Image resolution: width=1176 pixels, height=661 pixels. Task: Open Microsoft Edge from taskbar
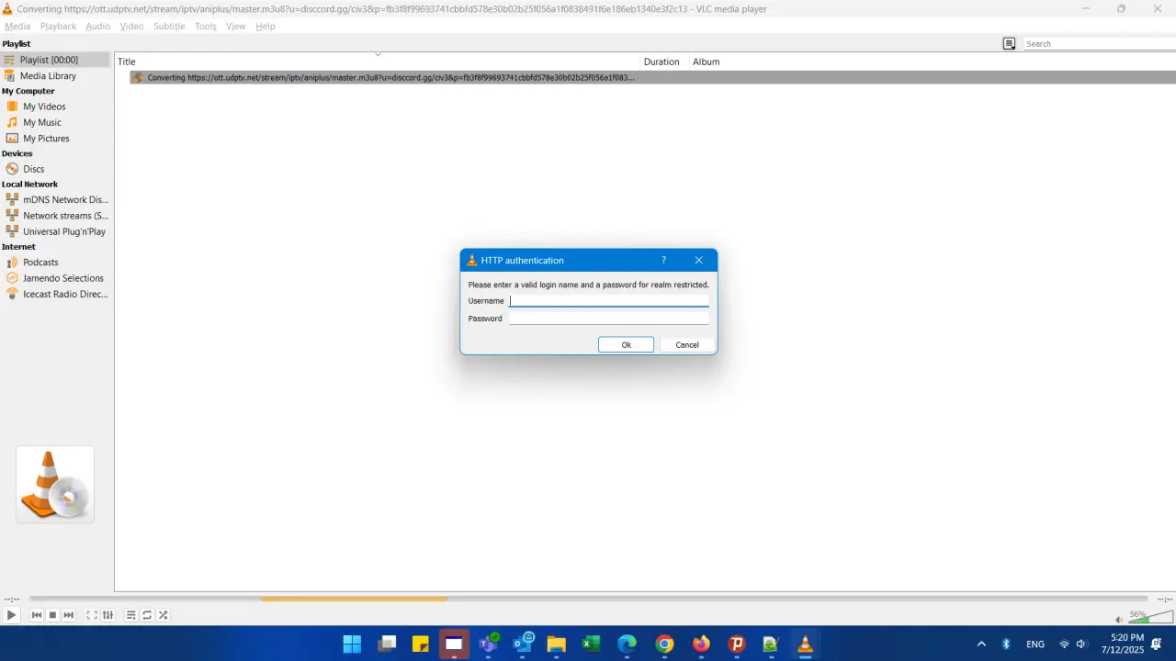click(627, 644)
